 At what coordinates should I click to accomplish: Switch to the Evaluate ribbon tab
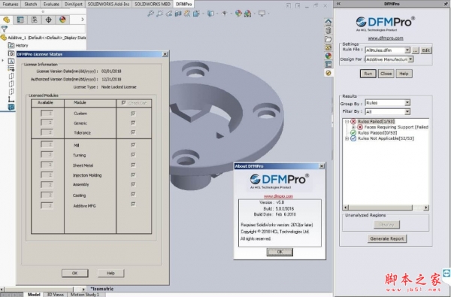coord(51,4)
